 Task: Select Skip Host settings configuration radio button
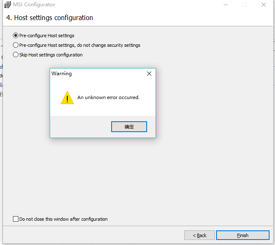point(16,55)
